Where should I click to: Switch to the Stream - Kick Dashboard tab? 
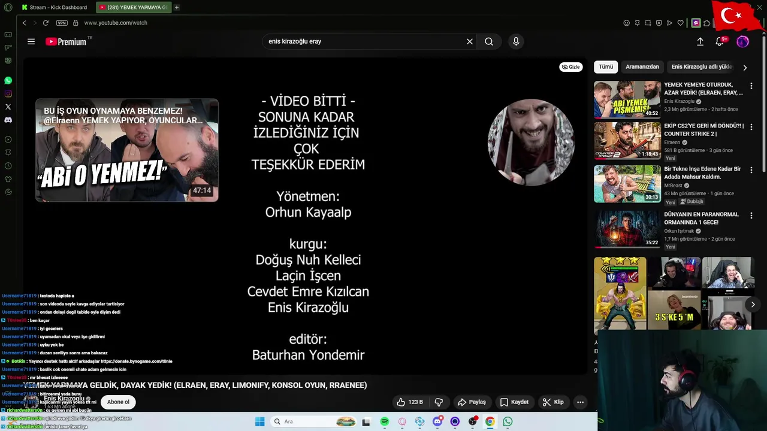pyautogui.click(x=54, y=7)
